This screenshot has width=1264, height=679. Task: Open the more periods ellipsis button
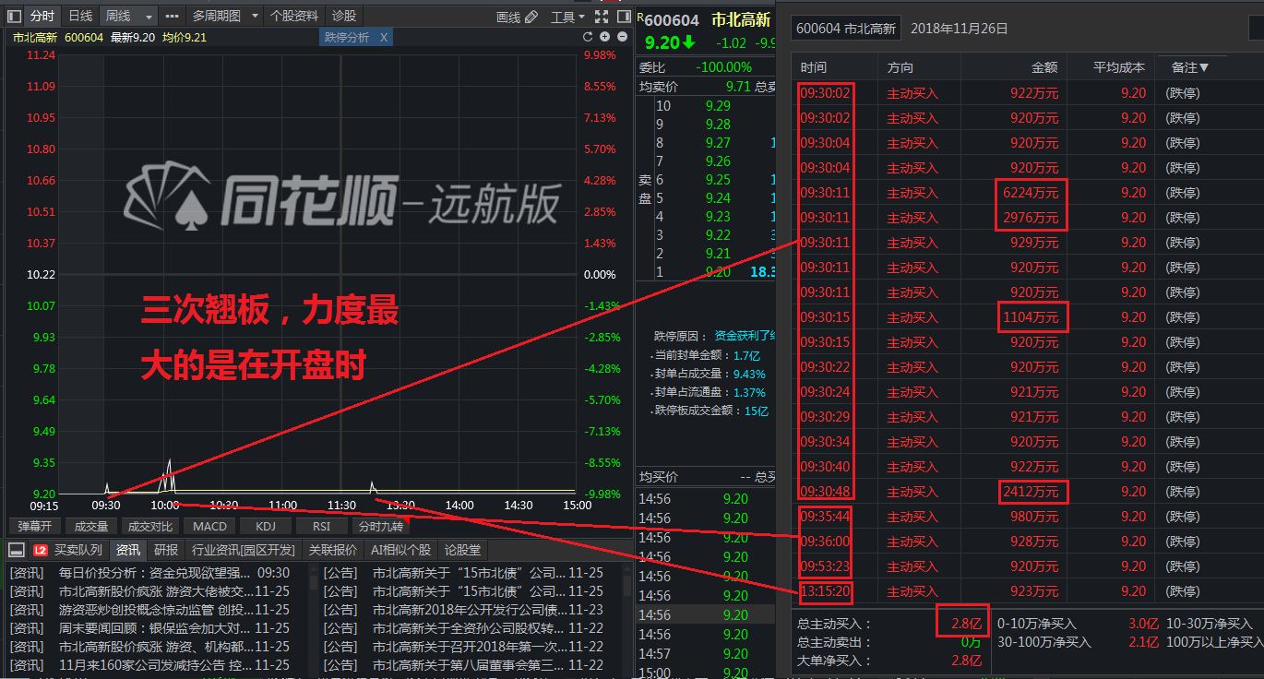click(x=172, y=17)
